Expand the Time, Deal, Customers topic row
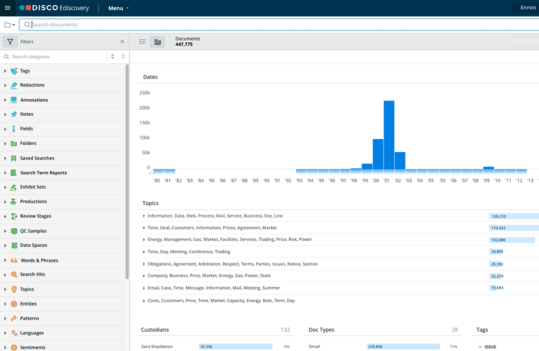The image size is (539, 351). 144,228
